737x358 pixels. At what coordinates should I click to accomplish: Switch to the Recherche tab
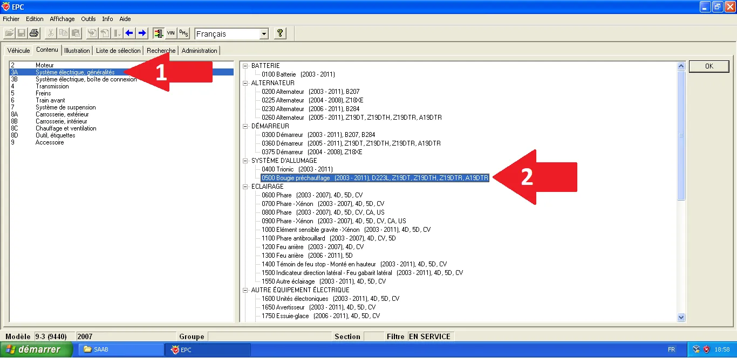[x=161, y=51]
